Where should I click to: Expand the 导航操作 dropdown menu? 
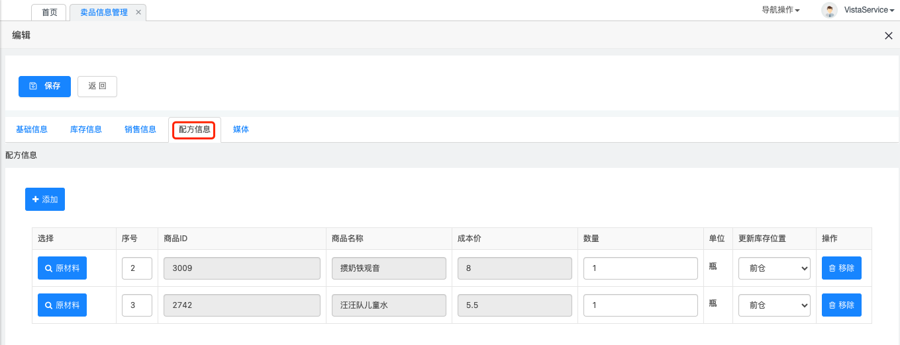click(781, 10)
